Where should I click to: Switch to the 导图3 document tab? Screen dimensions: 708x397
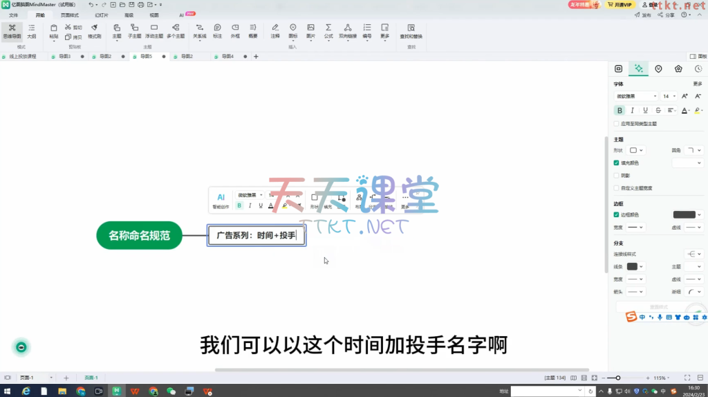click(64, 56)
